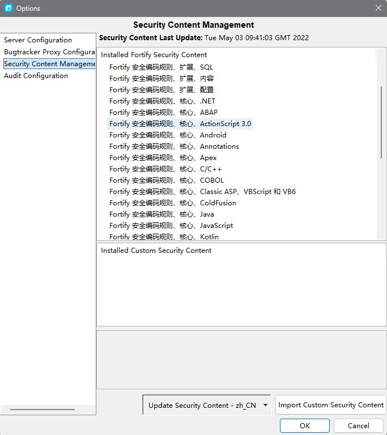This screenshot has height=435, width=387.
Task: Select the ActionScript 3.0 rule row
Action: (x=180, y=124)
